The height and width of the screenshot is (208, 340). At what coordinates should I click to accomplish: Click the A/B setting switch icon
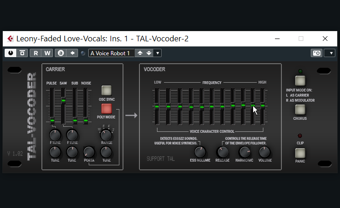tap(61, 53)
